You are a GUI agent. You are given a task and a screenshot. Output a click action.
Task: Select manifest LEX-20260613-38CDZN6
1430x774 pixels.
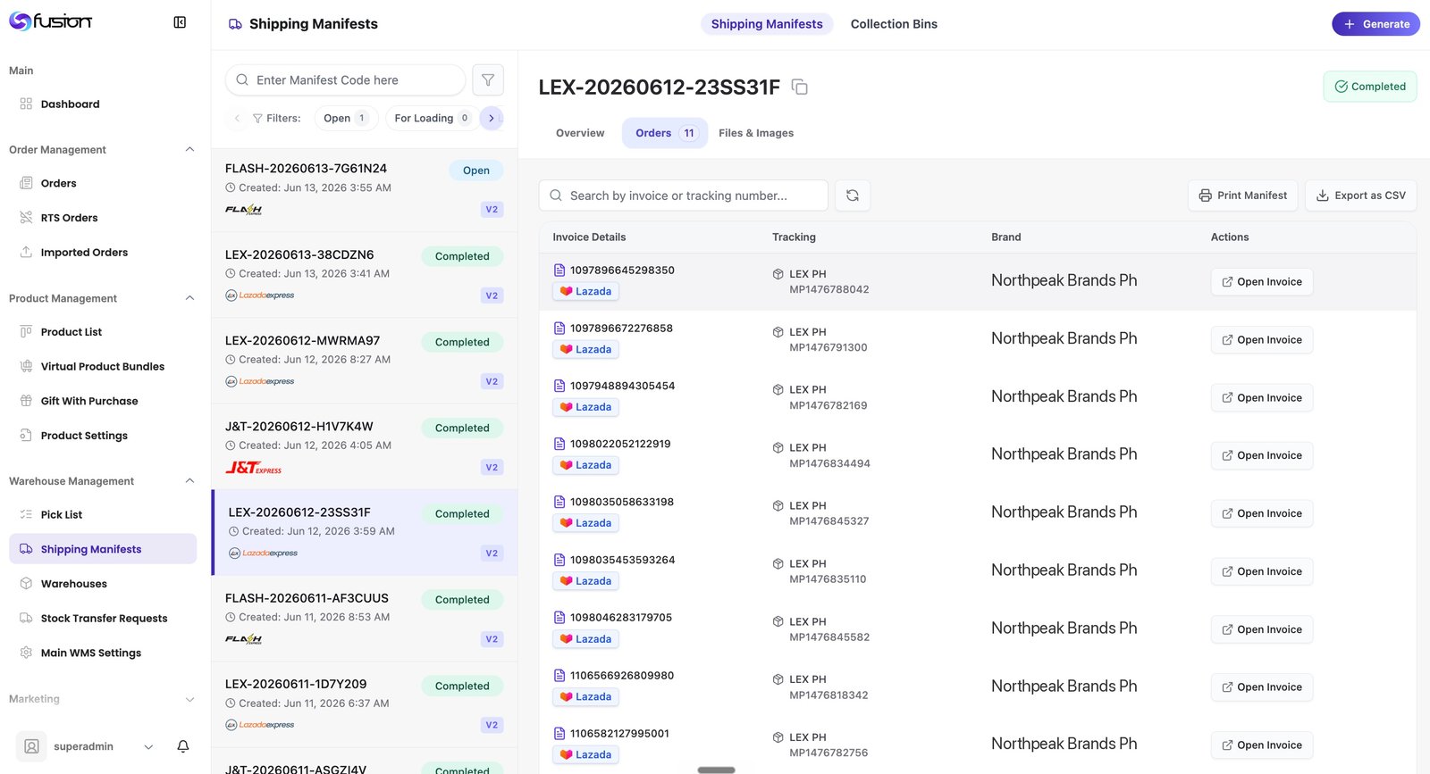[x=364, y=276]
